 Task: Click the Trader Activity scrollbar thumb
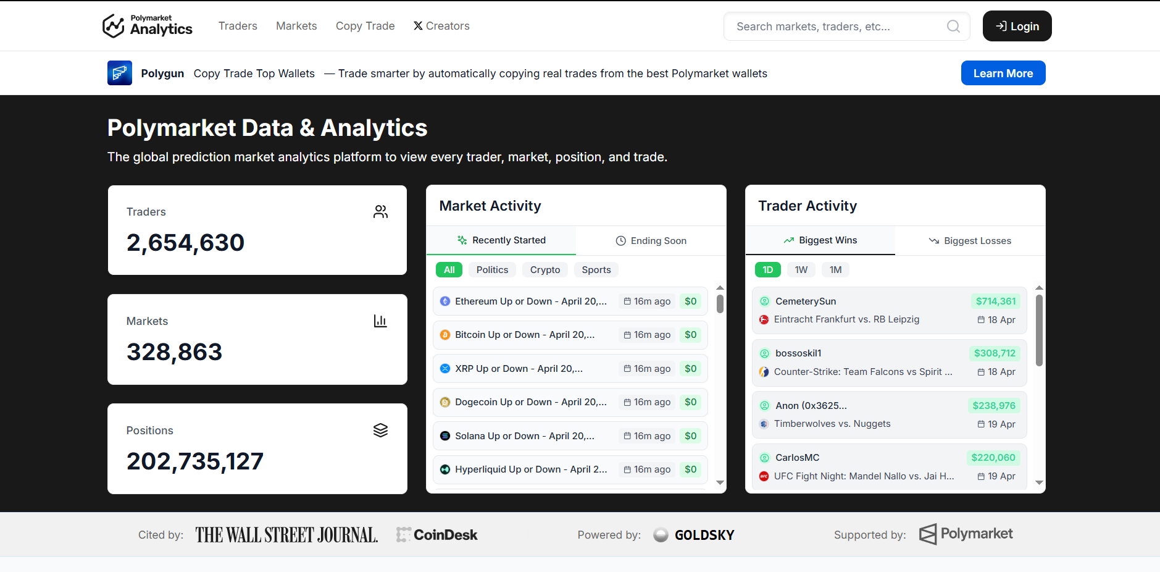point(1039,330)
